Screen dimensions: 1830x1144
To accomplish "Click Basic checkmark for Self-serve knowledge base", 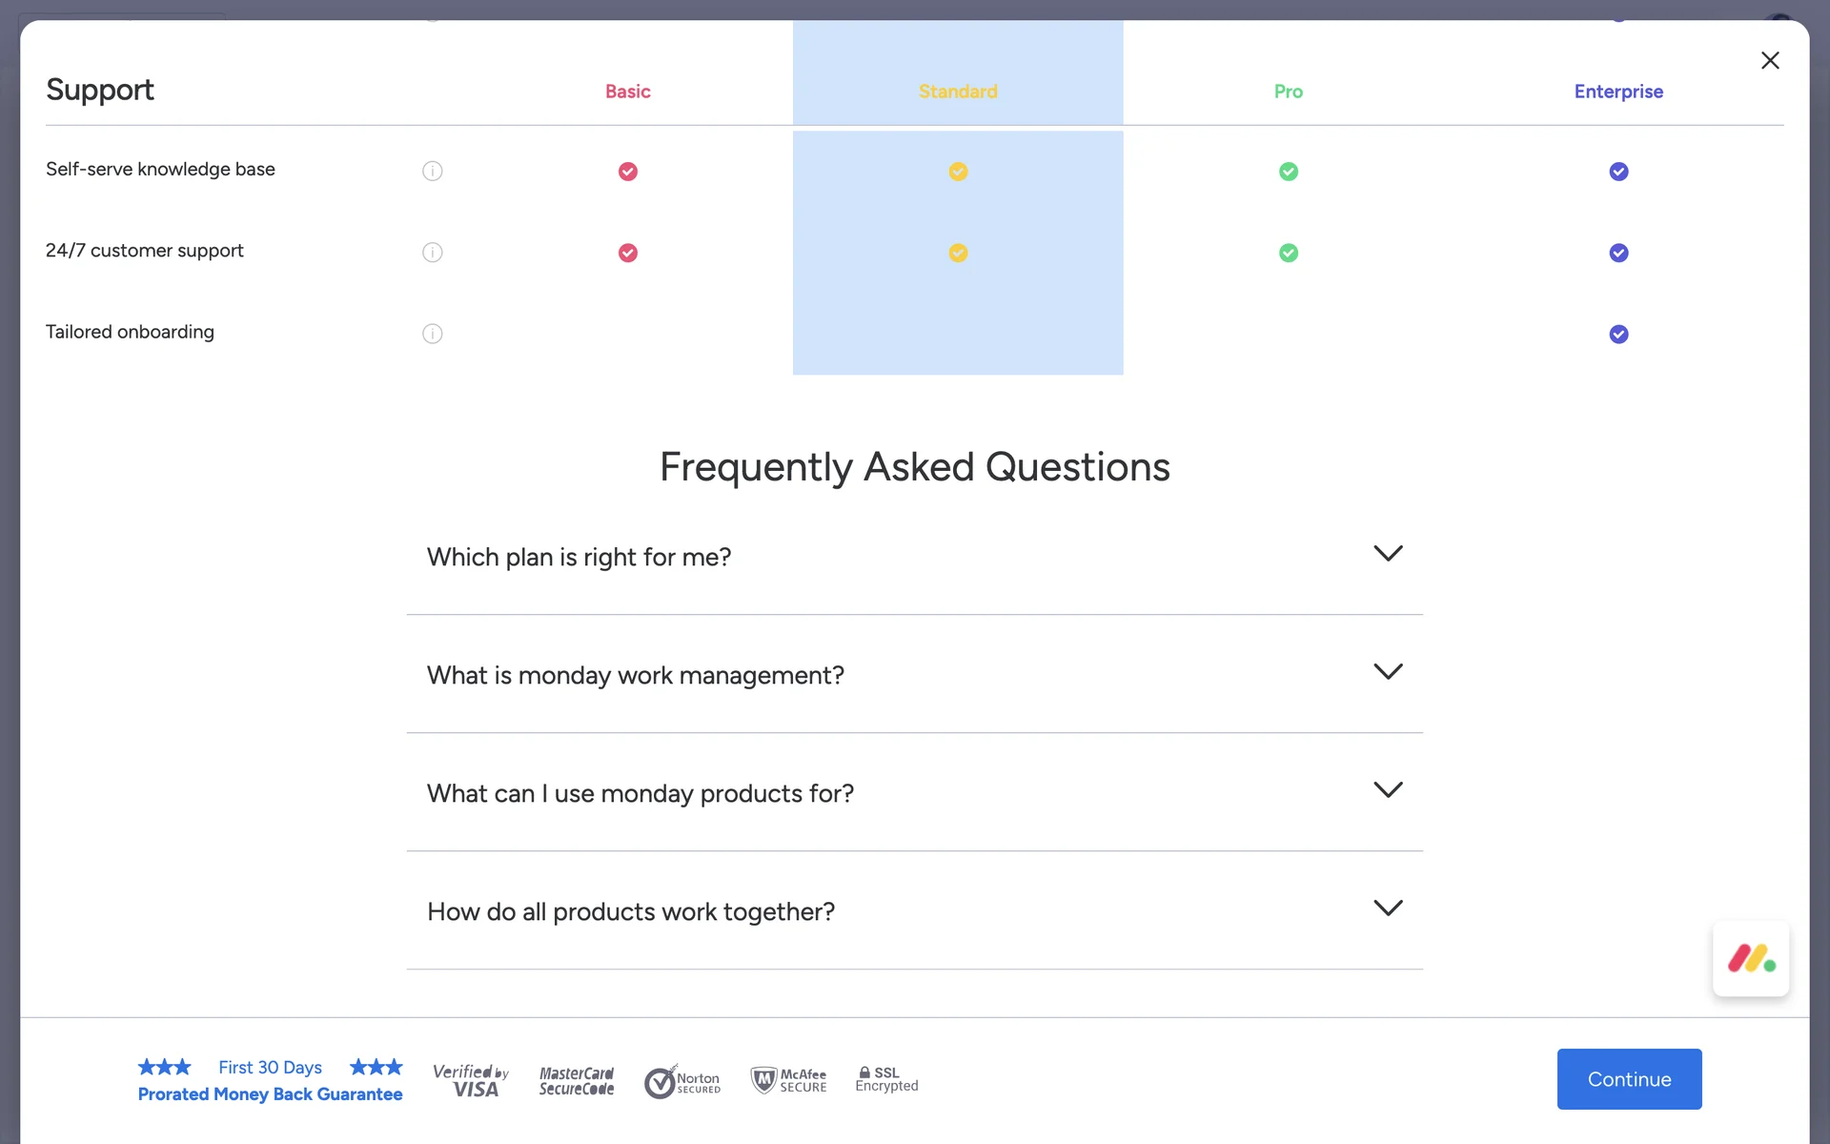I will (627, 172).
